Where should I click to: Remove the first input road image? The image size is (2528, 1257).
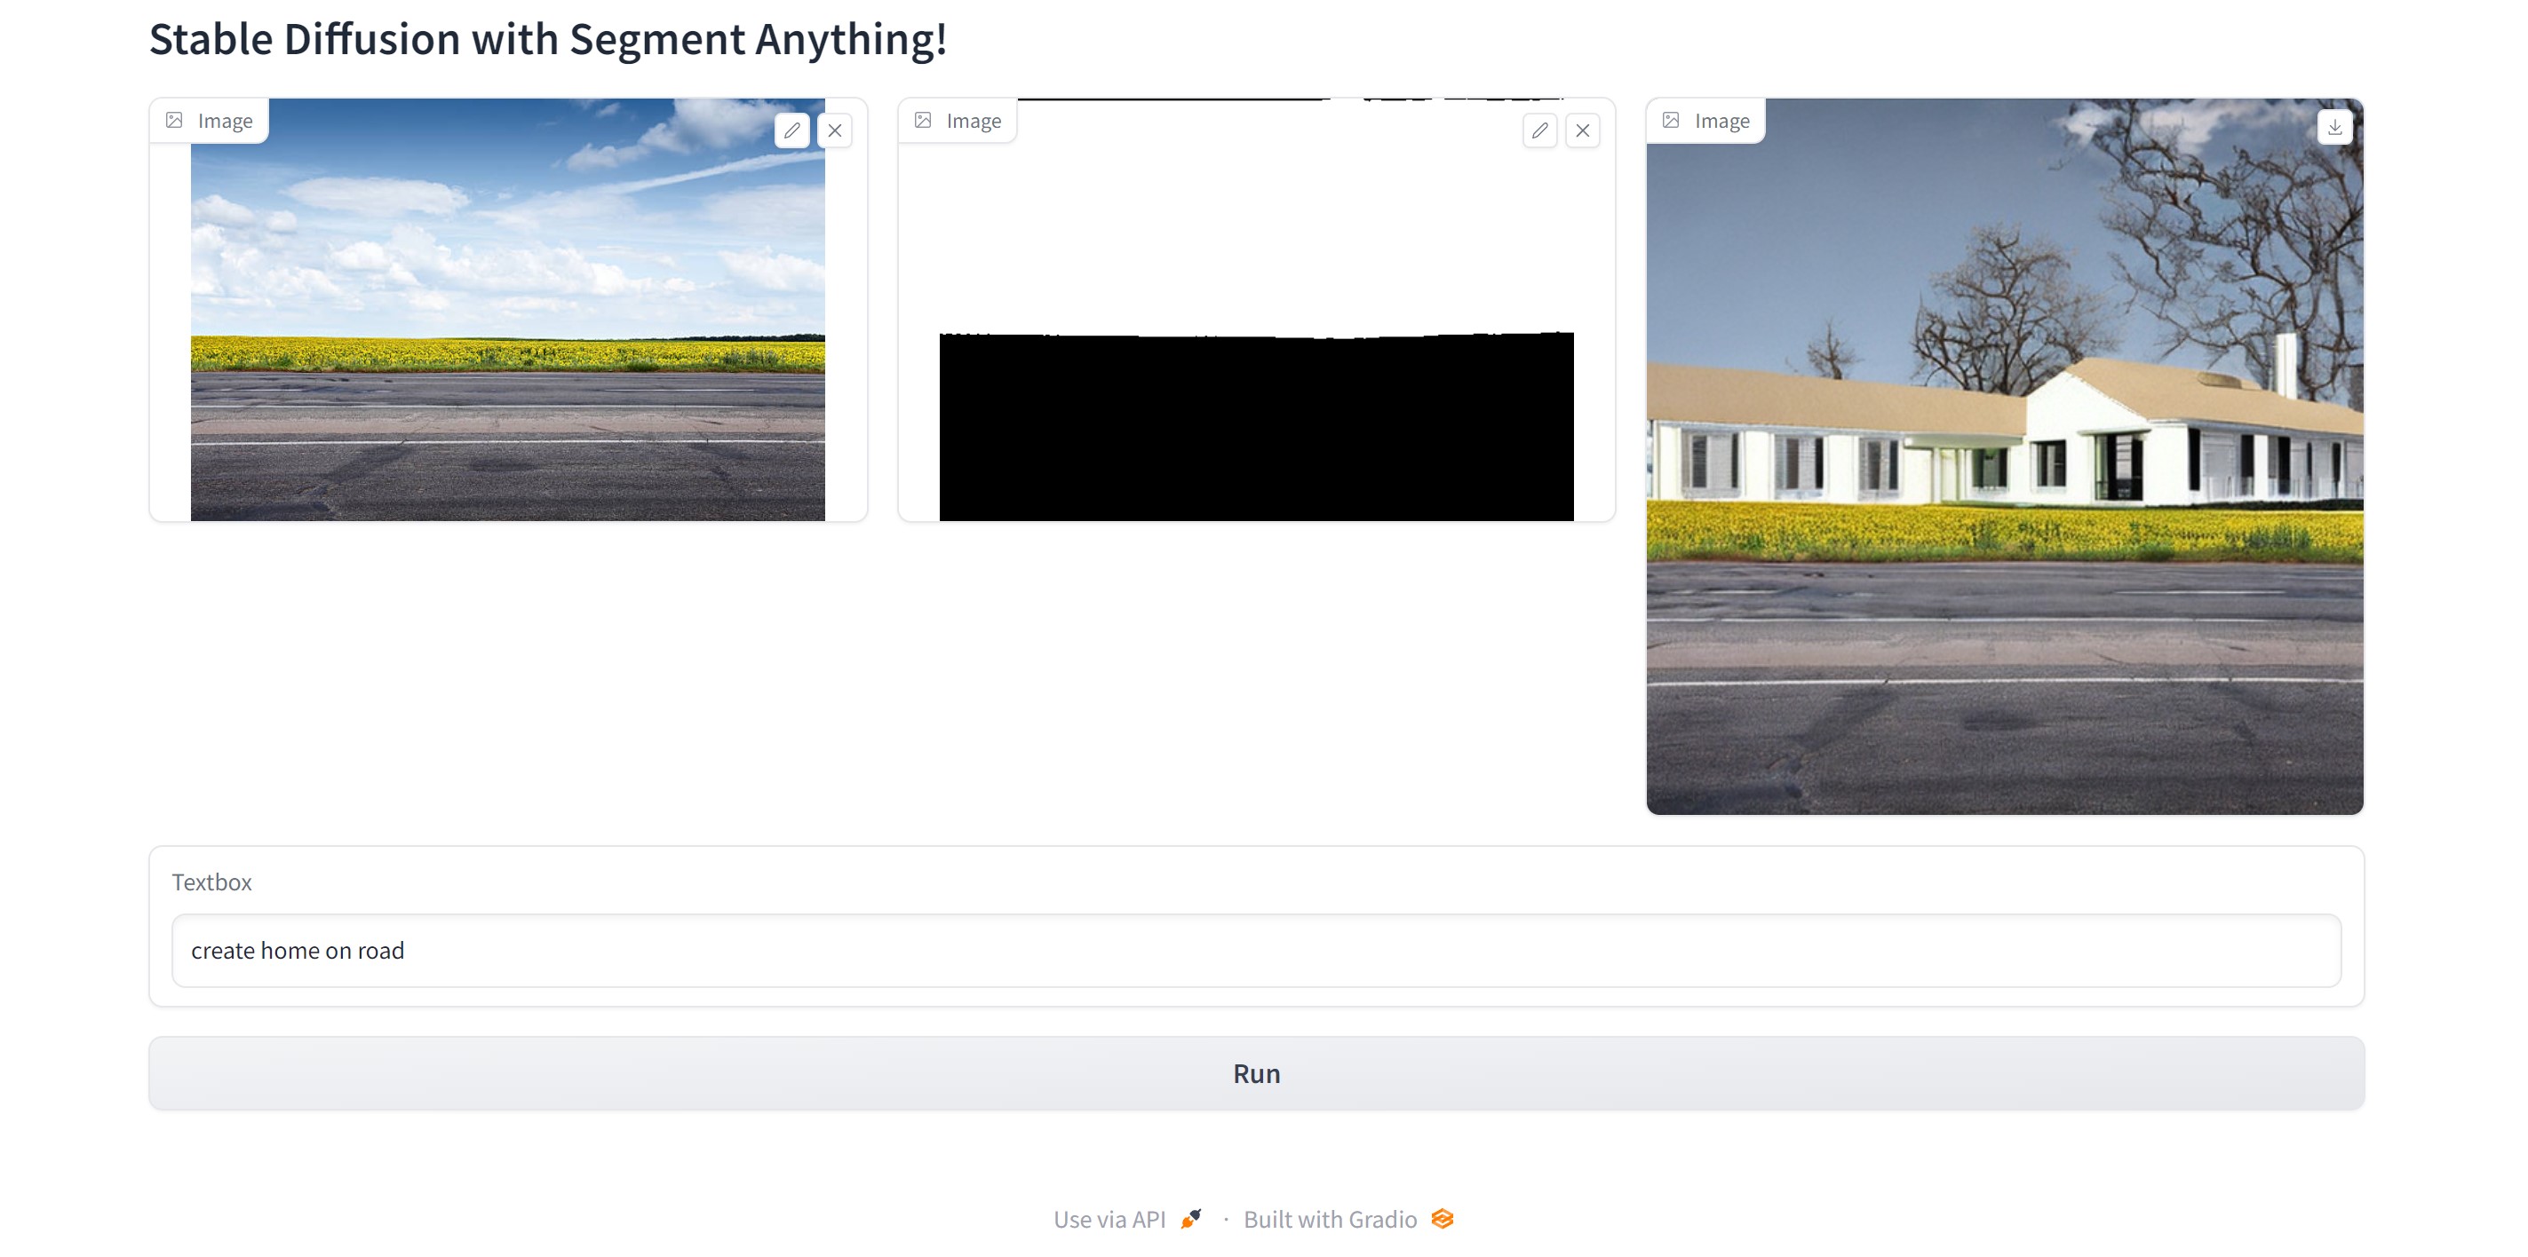pos(835,130)
